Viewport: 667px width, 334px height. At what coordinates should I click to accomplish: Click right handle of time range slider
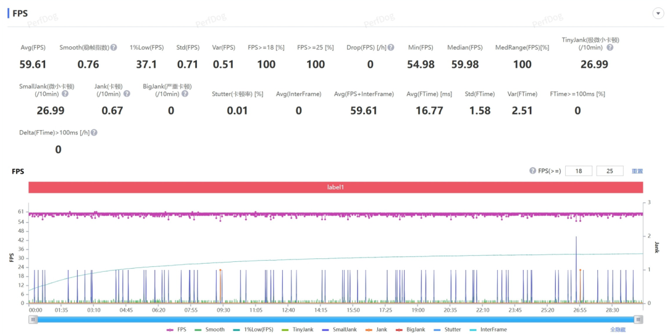point(638,320)
